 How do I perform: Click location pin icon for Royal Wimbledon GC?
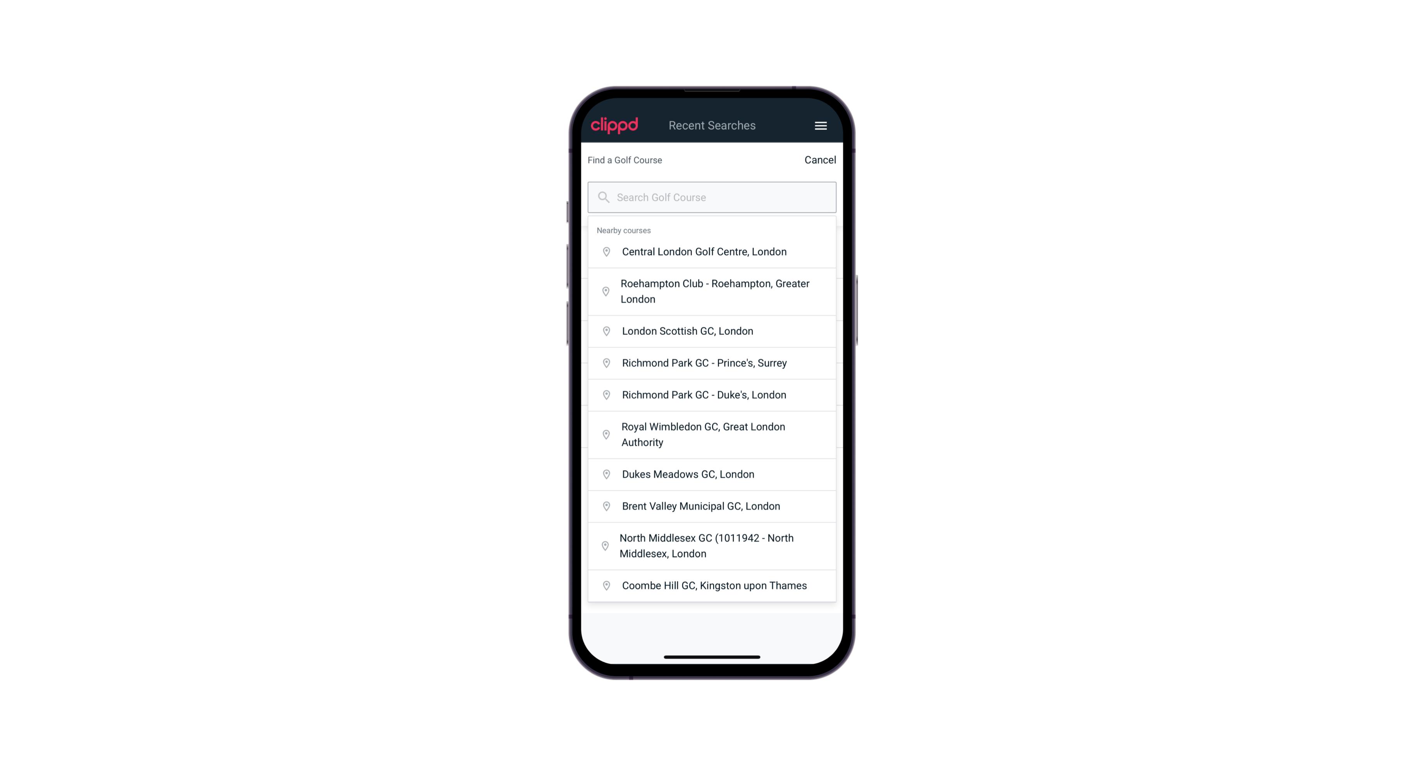(x=606, y=434)
